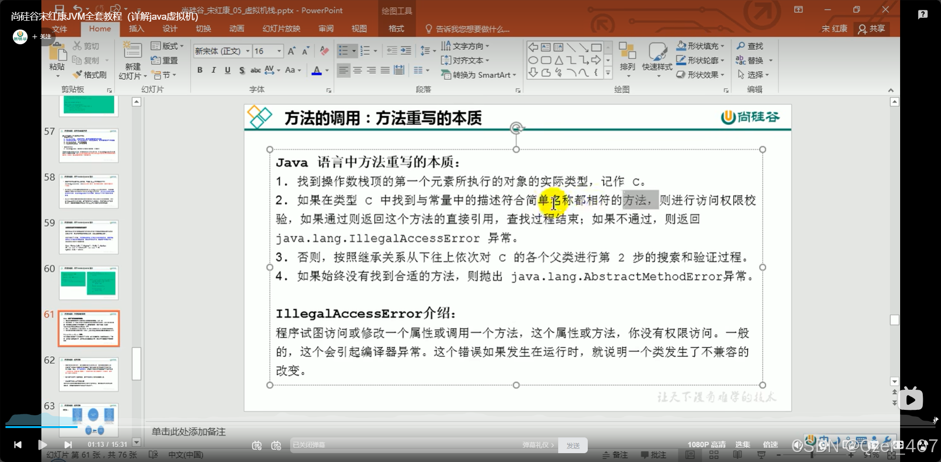Click the New Slide (新建幻灯片) icon
941x462 pixels.
133,51
